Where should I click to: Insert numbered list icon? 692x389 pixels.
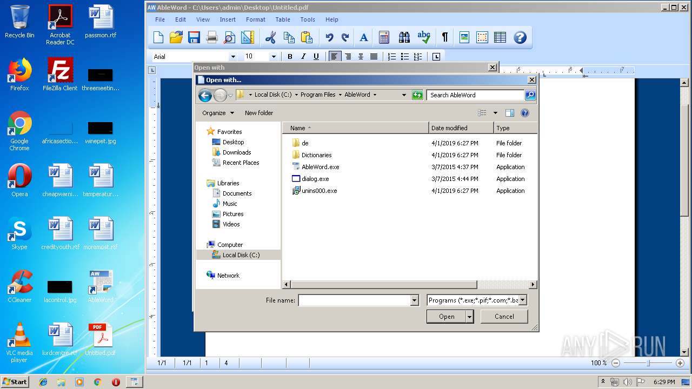(x=392, y=56)
